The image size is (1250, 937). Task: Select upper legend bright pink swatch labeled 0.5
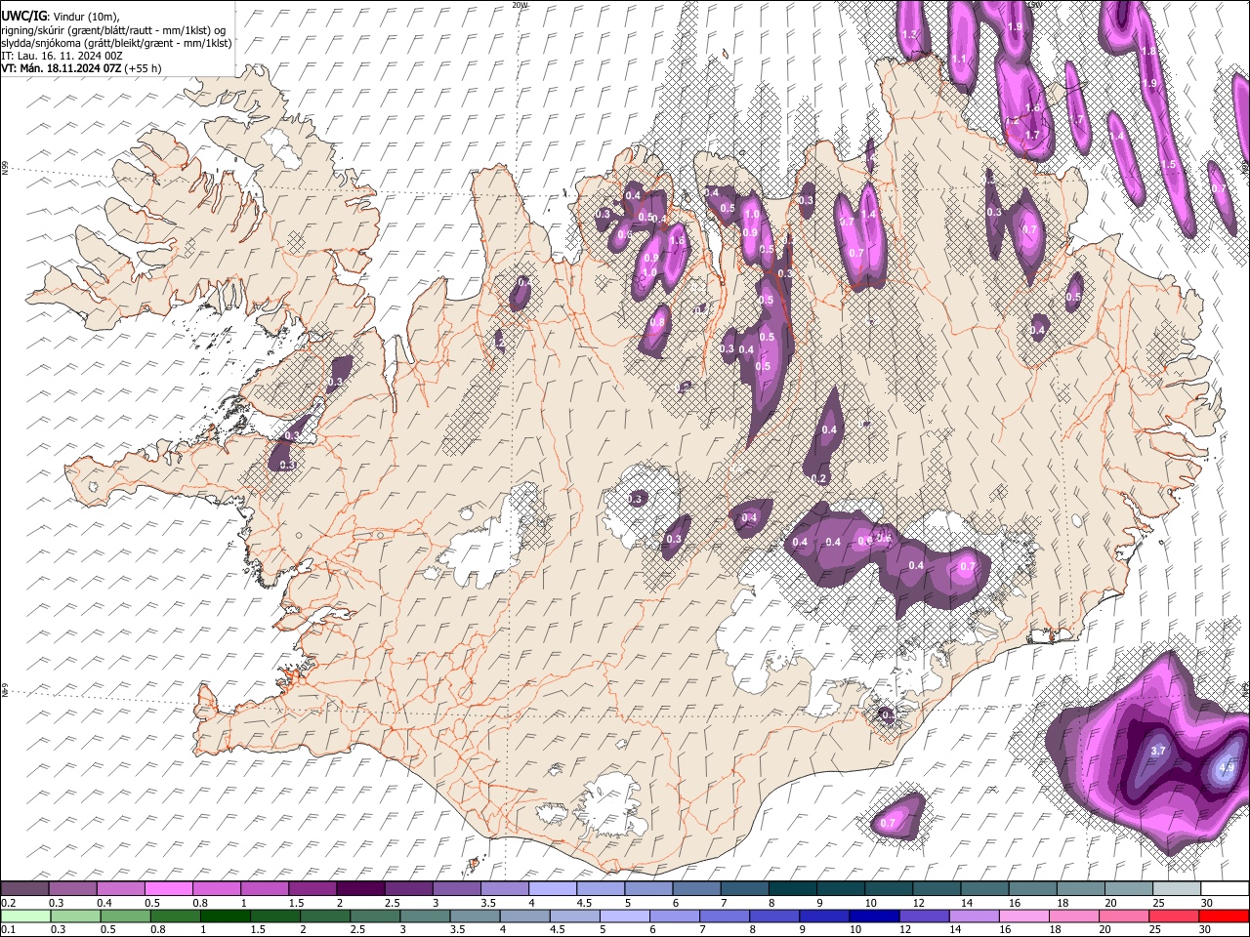tap(168, 889)
